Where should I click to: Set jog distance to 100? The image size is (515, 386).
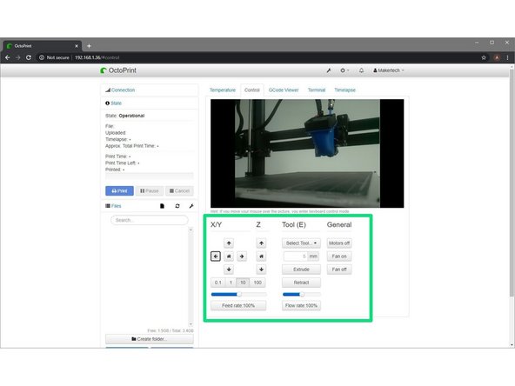(x=257, y=283)
